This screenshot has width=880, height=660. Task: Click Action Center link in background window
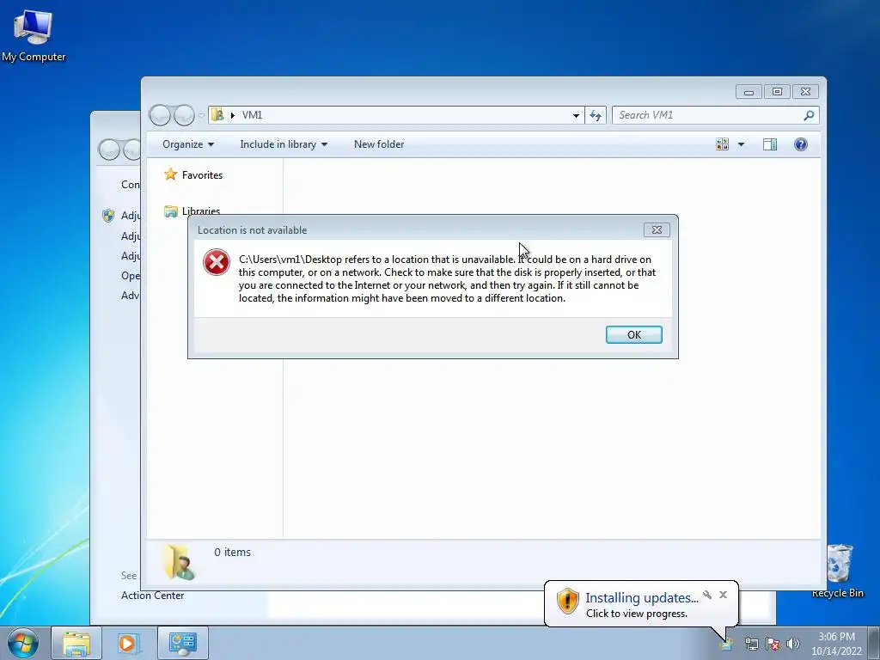(153, 596)
